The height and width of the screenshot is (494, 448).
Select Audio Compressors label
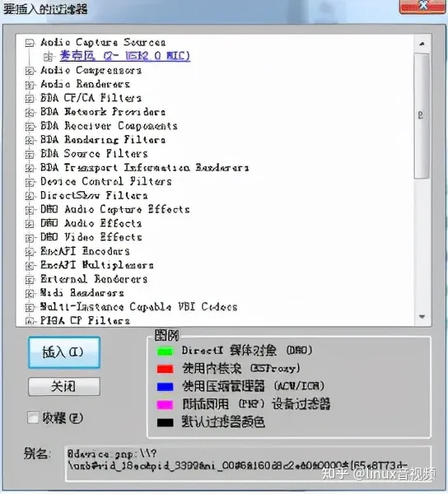point(91,70)
